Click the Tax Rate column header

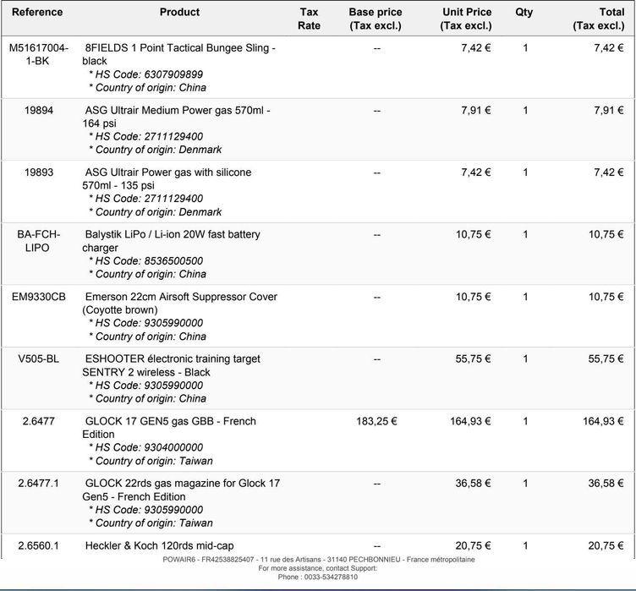point(310,19)
